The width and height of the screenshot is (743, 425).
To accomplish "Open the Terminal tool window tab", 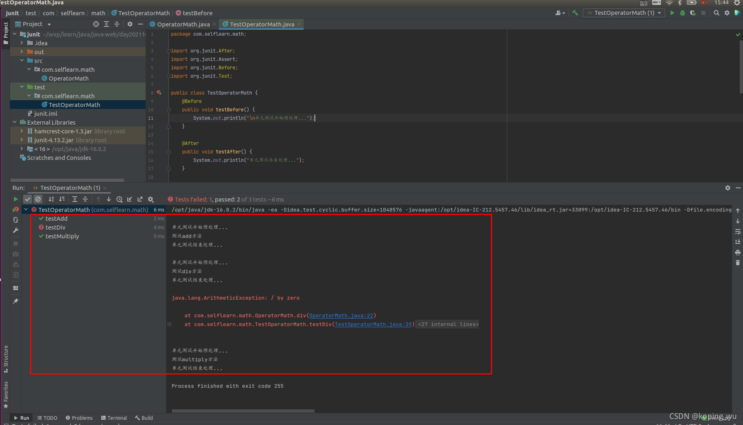I will coord(114,418).
